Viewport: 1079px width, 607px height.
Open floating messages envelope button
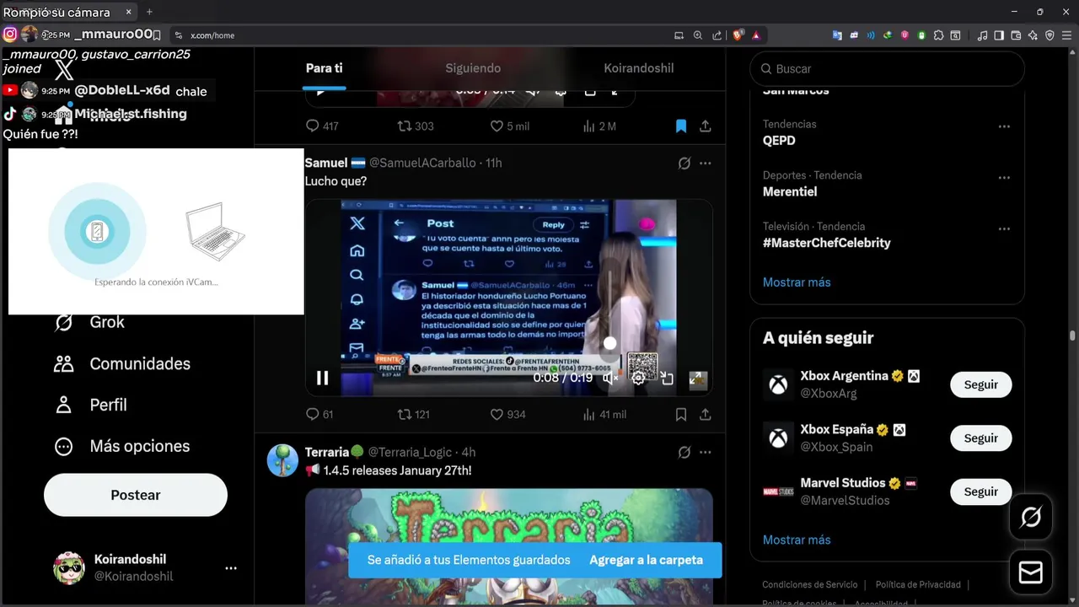(1031, 572)
